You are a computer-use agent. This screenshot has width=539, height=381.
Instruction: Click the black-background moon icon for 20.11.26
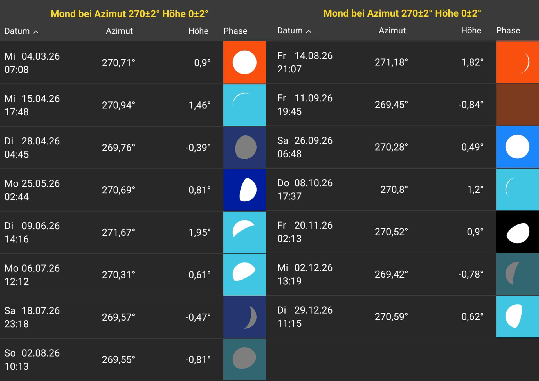pos(517,232)
